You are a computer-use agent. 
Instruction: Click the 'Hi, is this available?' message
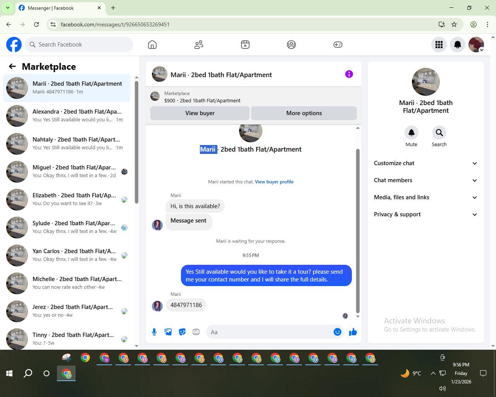195,206
